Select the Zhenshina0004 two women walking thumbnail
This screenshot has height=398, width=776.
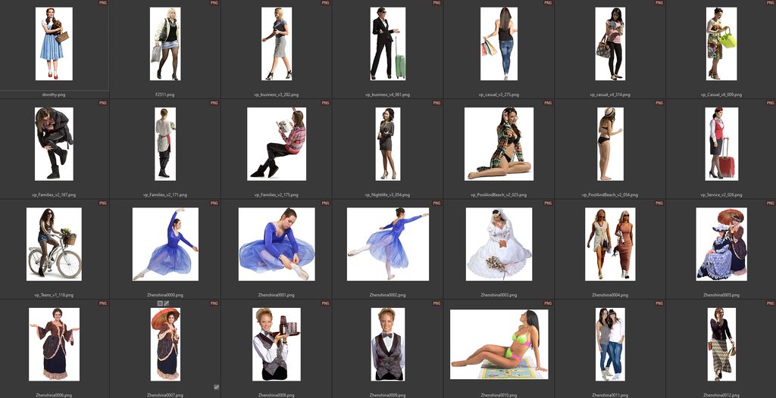(x=610, y=244)
